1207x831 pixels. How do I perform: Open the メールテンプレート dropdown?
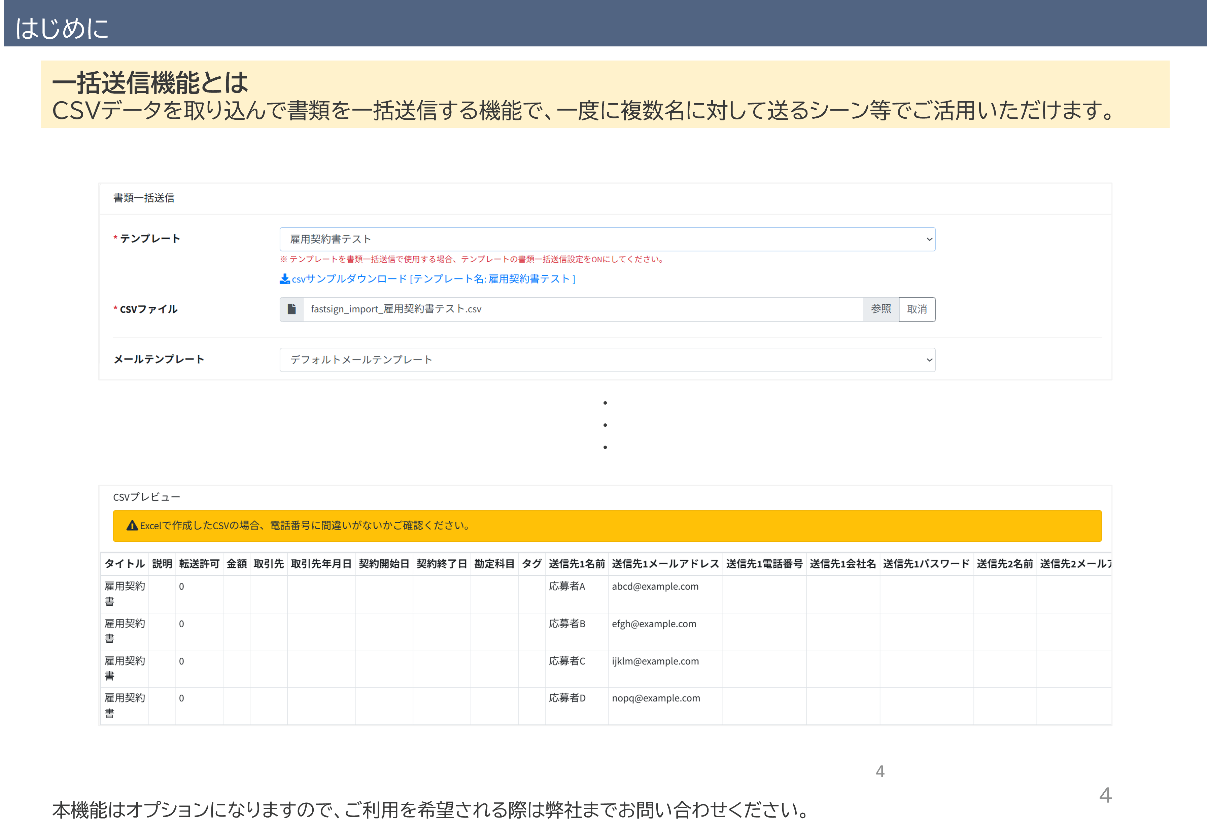point(607,360)
